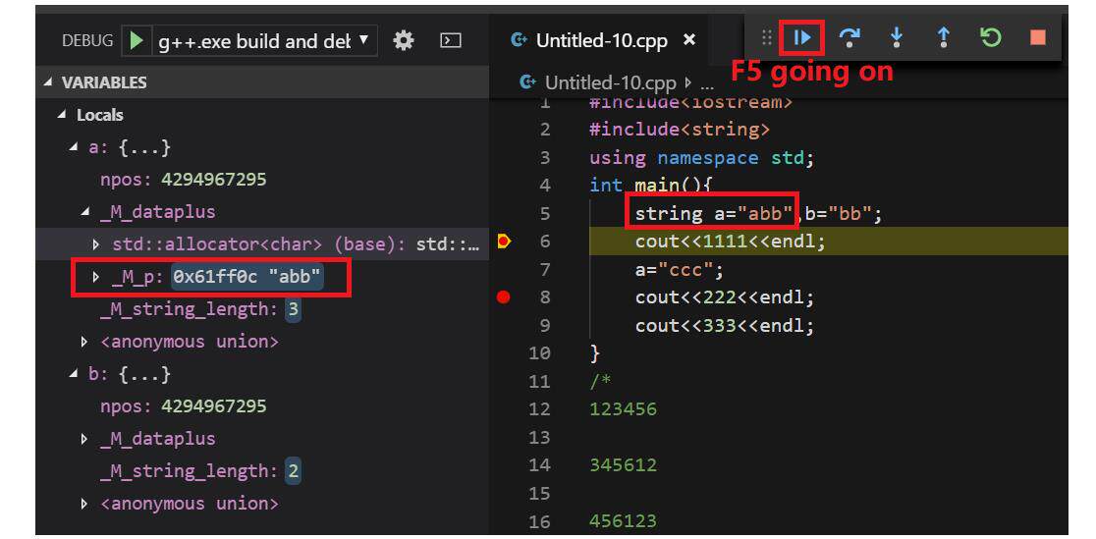Collapse _M_dataplus under variable a

tap(85, 211)
